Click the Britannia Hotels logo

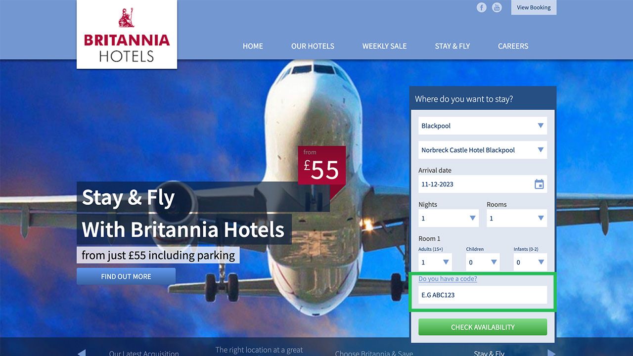point(127,34)
